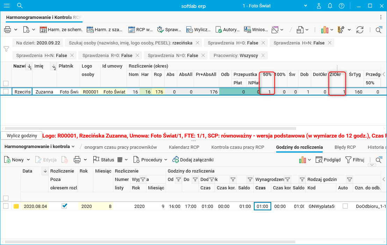Expand dropdown next to top bar chart
The height and width of the screenshot is (245, 387).
(332, 30)
